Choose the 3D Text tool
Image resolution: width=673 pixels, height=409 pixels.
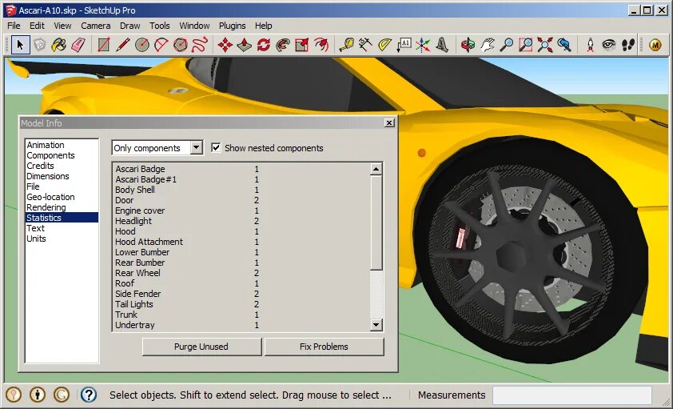coord(442,45)
